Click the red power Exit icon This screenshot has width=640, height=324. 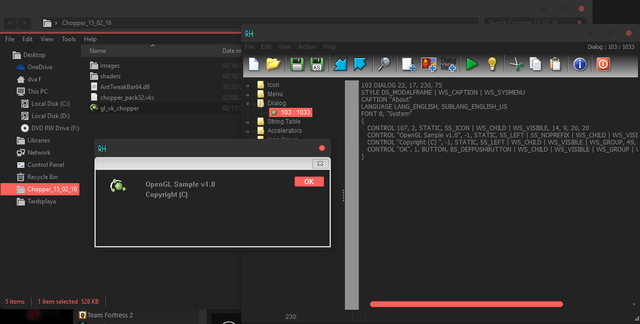(603, 64)
